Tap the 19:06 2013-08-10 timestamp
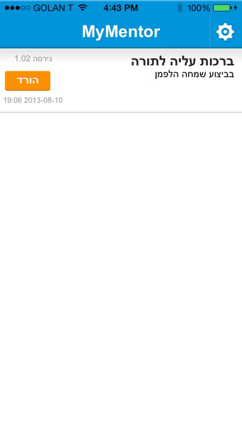 click(33, 101)
